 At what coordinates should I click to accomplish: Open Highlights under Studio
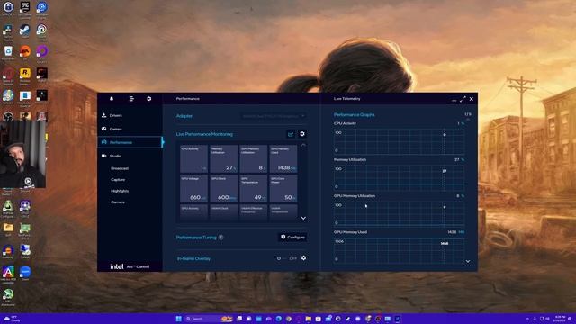[x=120, y=191]
